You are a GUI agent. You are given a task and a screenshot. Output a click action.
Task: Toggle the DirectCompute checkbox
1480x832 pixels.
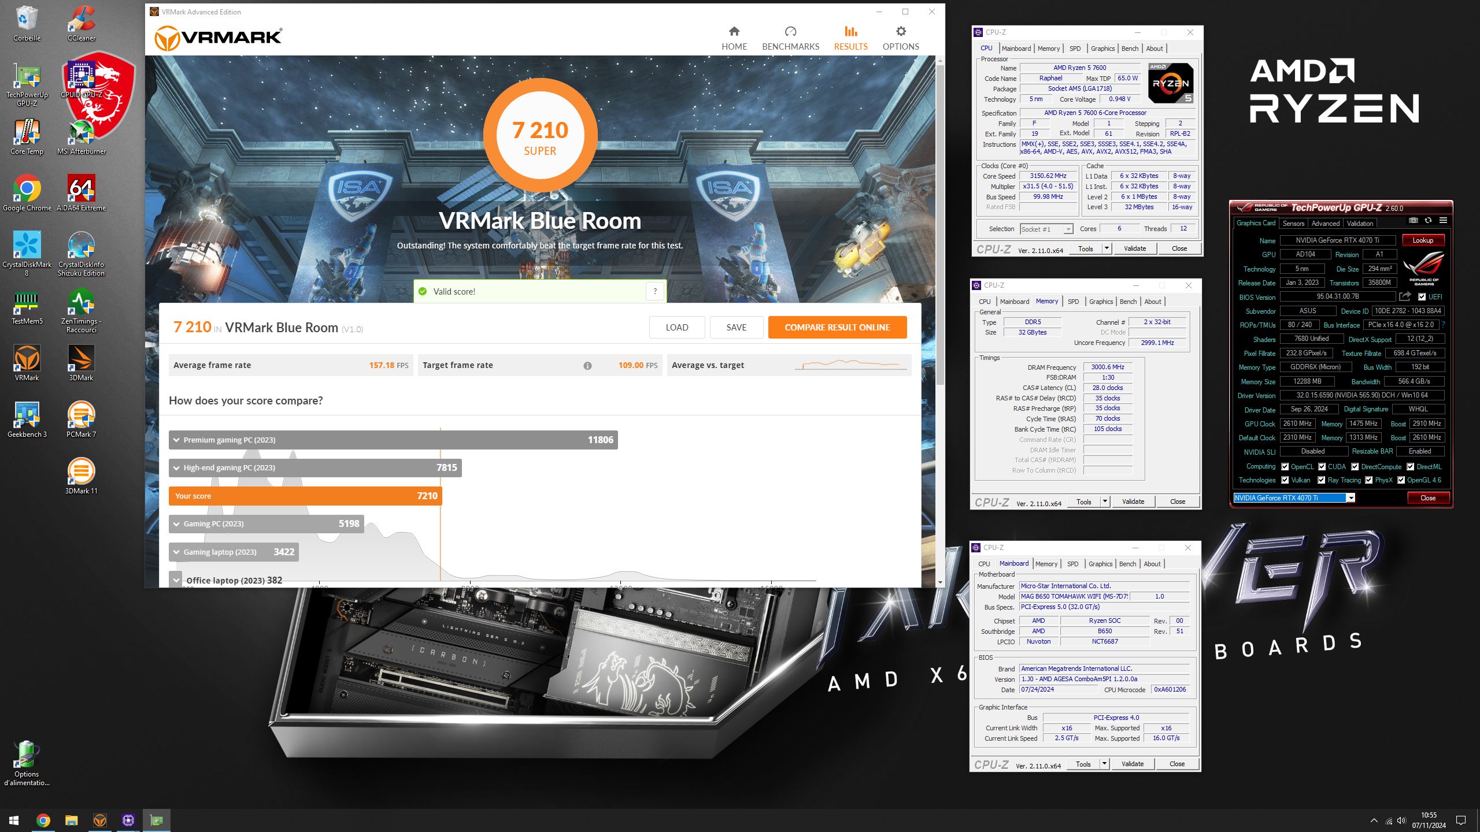[x=1355, y=467]
